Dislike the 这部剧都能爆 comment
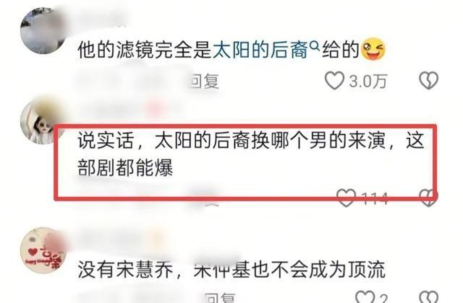The width and height of the screenshot is (463, 303). 429,198
